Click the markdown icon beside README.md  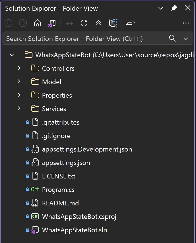tap(34, 203)
